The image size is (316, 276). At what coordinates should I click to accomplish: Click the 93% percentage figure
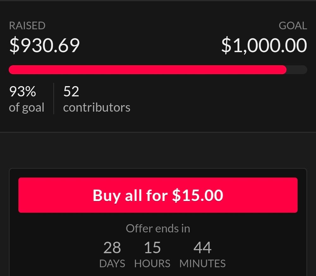coord(22,92)
